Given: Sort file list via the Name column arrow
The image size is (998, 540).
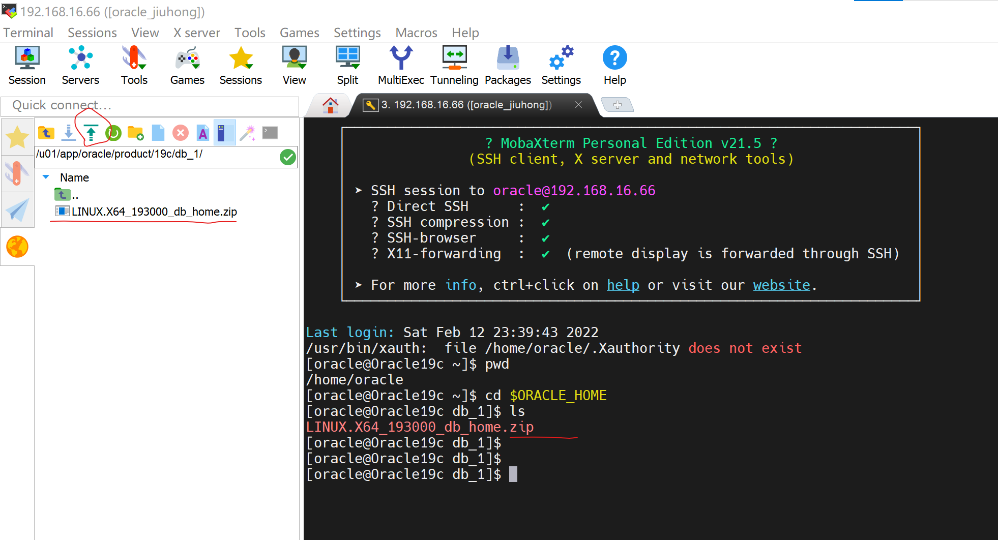Looking at the screenshot, I should 46,177.
